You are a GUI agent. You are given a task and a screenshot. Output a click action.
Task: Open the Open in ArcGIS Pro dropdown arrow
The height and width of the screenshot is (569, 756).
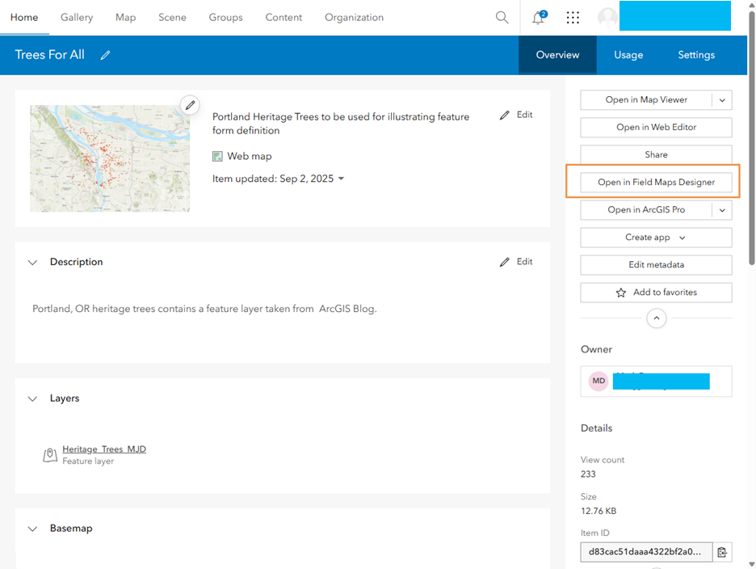pyautogui.click(x=723, y=209)
